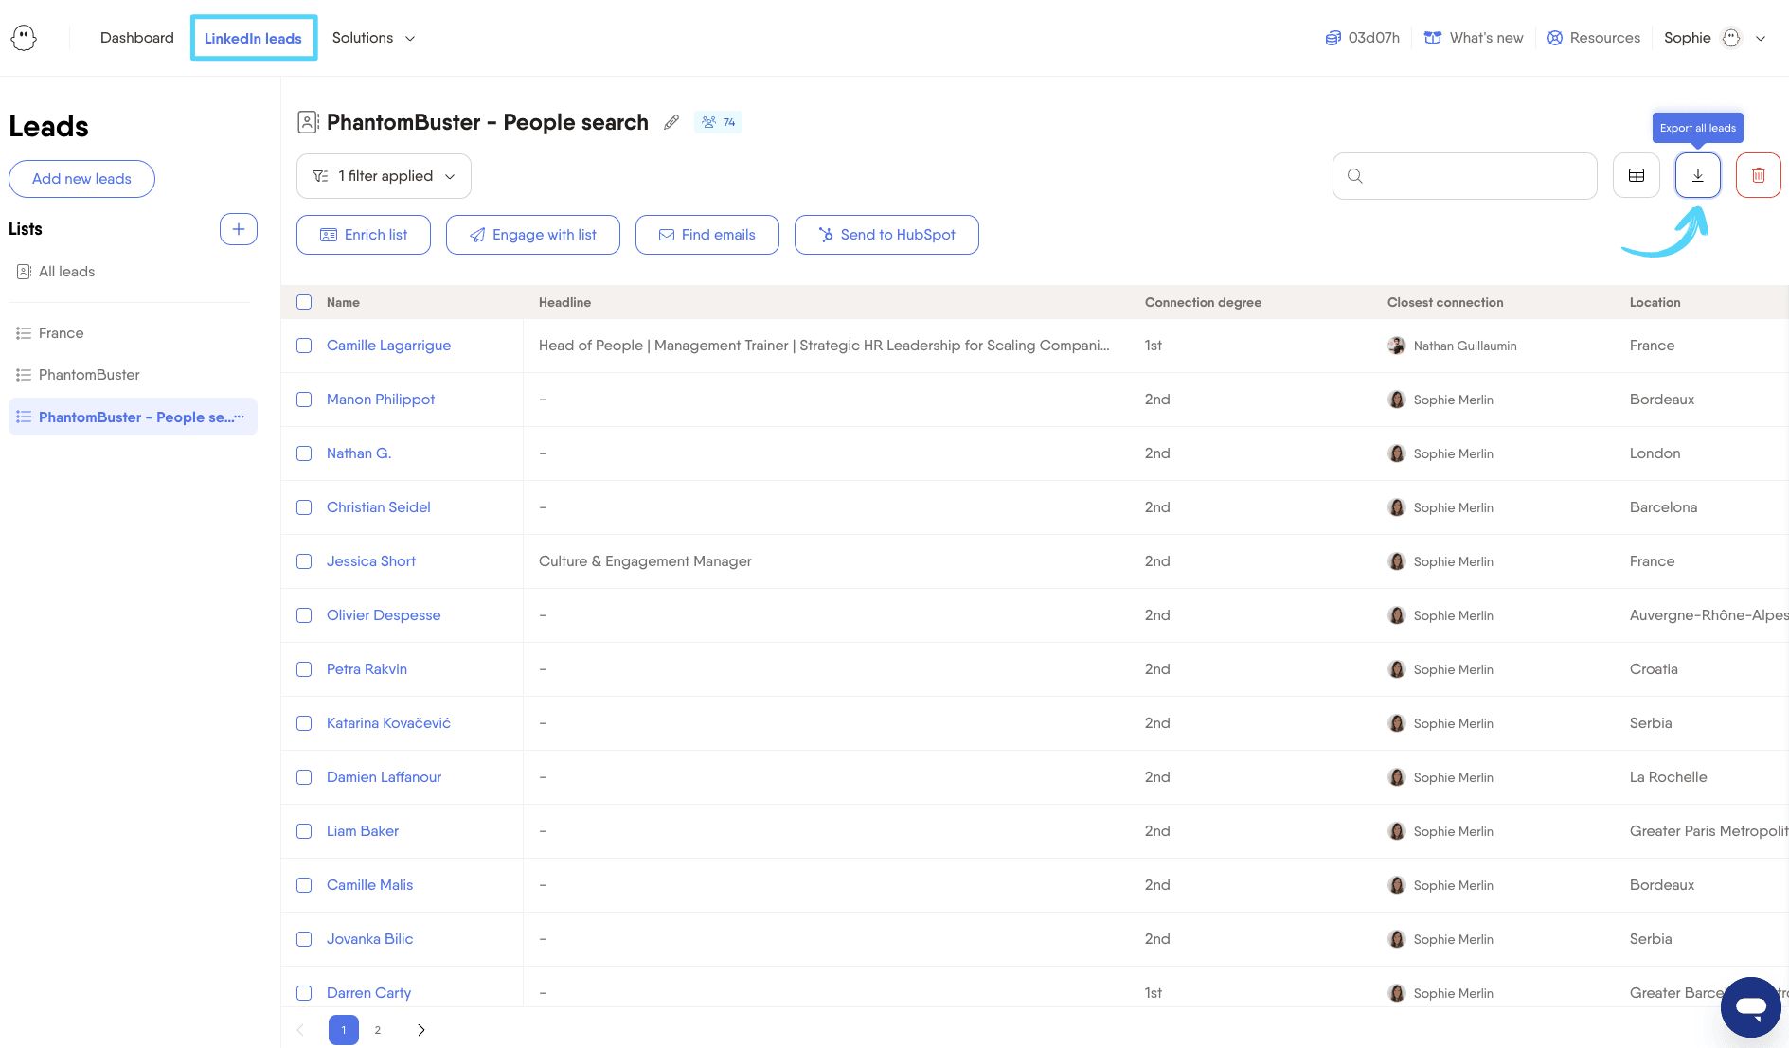1789x1048 pixels.
Task: Open the chat support bubble
Action: coord(1751,1007)
